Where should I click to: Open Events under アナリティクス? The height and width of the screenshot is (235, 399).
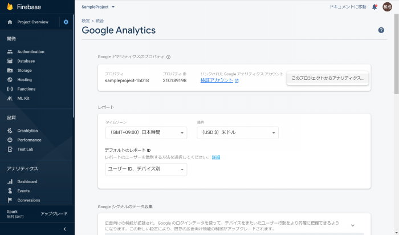click(x=23, y=191)
